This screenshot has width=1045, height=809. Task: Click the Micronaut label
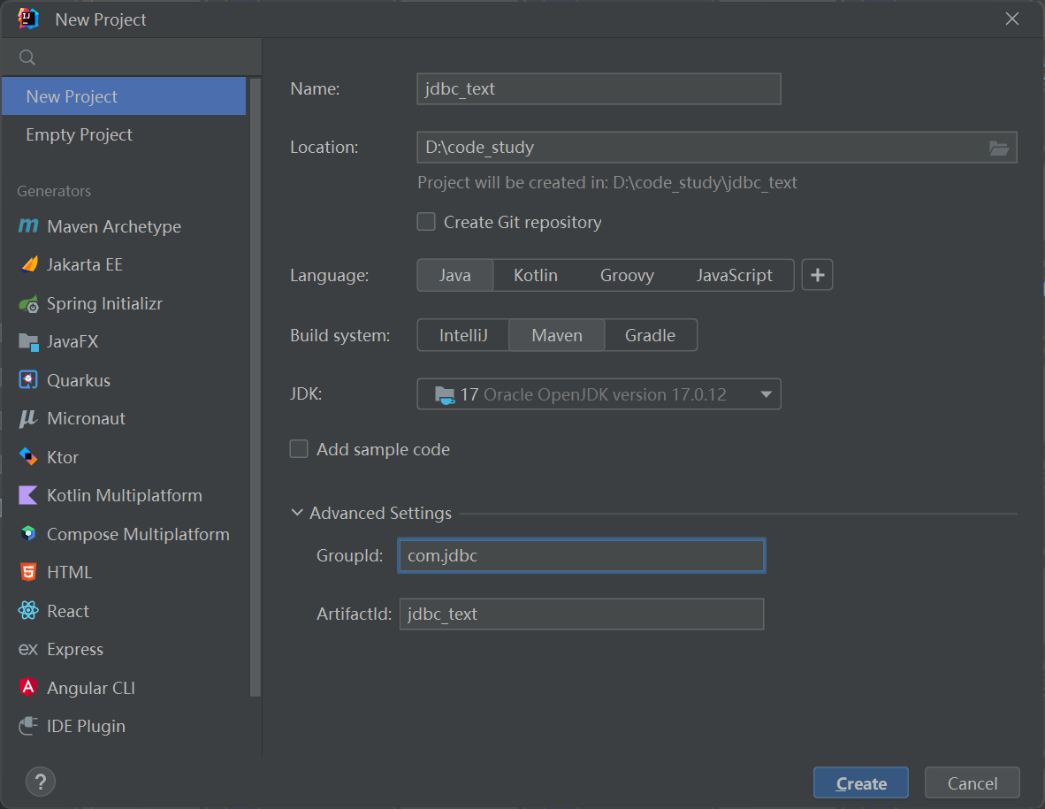pyautogui.click(x=86, y=418)
